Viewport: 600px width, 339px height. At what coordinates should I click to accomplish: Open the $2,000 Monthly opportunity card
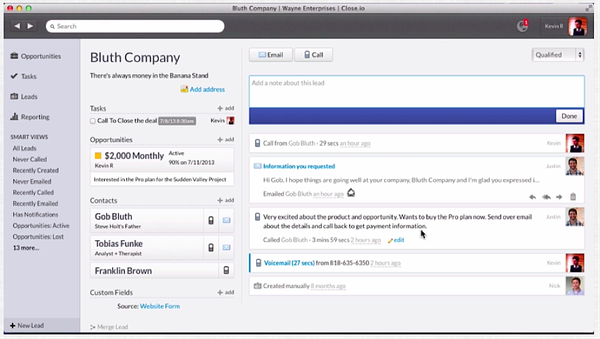(162, 167)
